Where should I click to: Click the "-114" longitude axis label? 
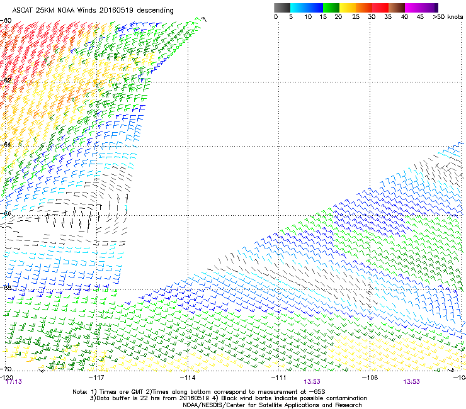point(188,378)
